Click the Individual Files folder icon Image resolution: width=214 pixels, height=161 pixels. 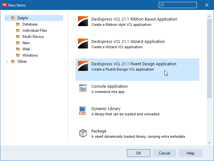[18, 30]
